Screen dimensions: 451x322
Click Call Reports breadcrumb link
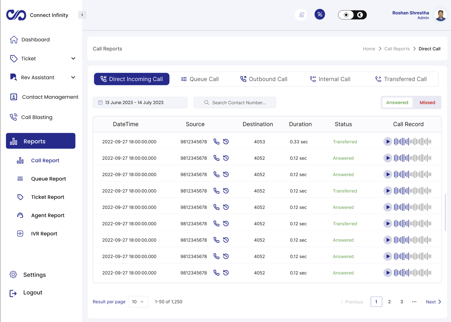397,49
